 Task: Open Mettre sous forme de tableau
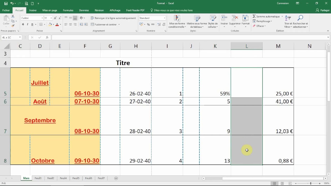tap(197, 21)
